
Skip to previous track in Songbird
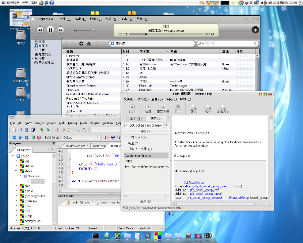click(x=40, y=30)
